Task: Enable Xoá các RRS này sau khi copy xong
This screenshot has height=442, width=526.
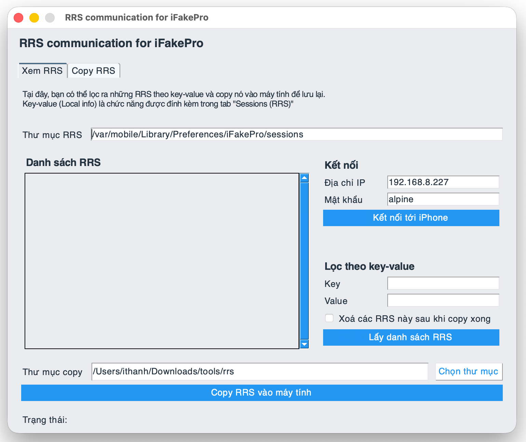Action: pos(329,318)
